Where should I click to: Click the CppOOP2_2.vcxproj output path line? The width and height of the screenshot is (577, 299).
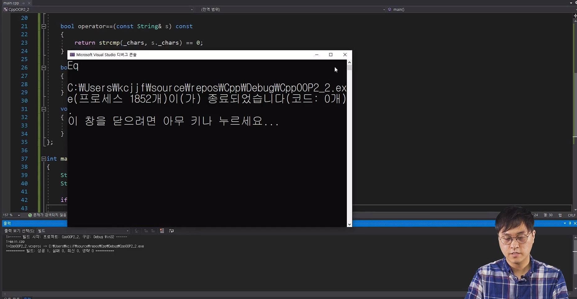coord(75,246)
